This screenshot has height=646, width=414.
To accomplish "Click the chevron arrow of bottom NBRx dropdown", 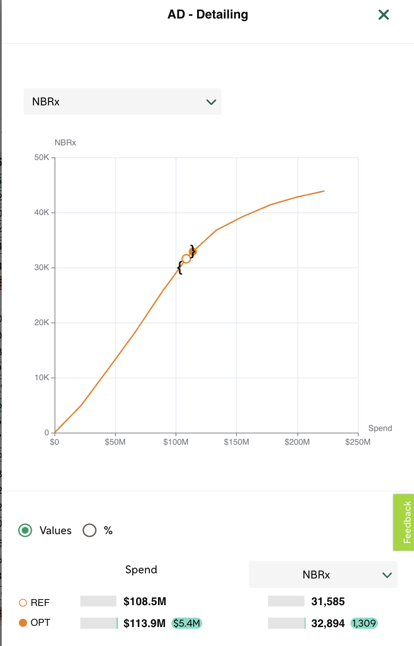I will coord(387,575).
